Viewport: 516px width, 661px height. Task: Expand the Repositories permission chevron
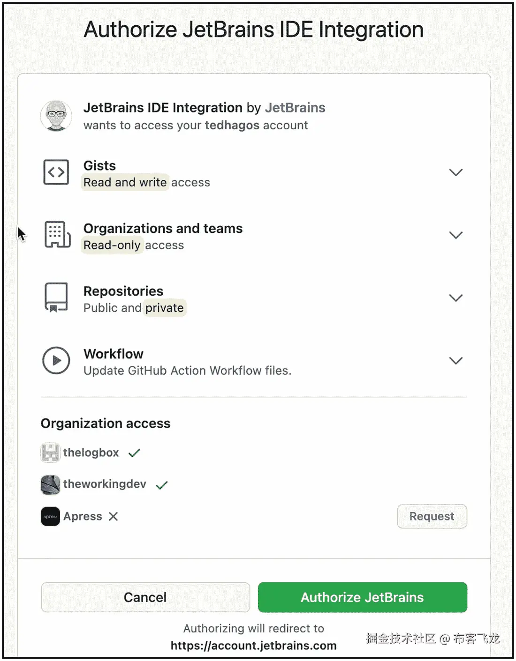[x=455, y=298]
